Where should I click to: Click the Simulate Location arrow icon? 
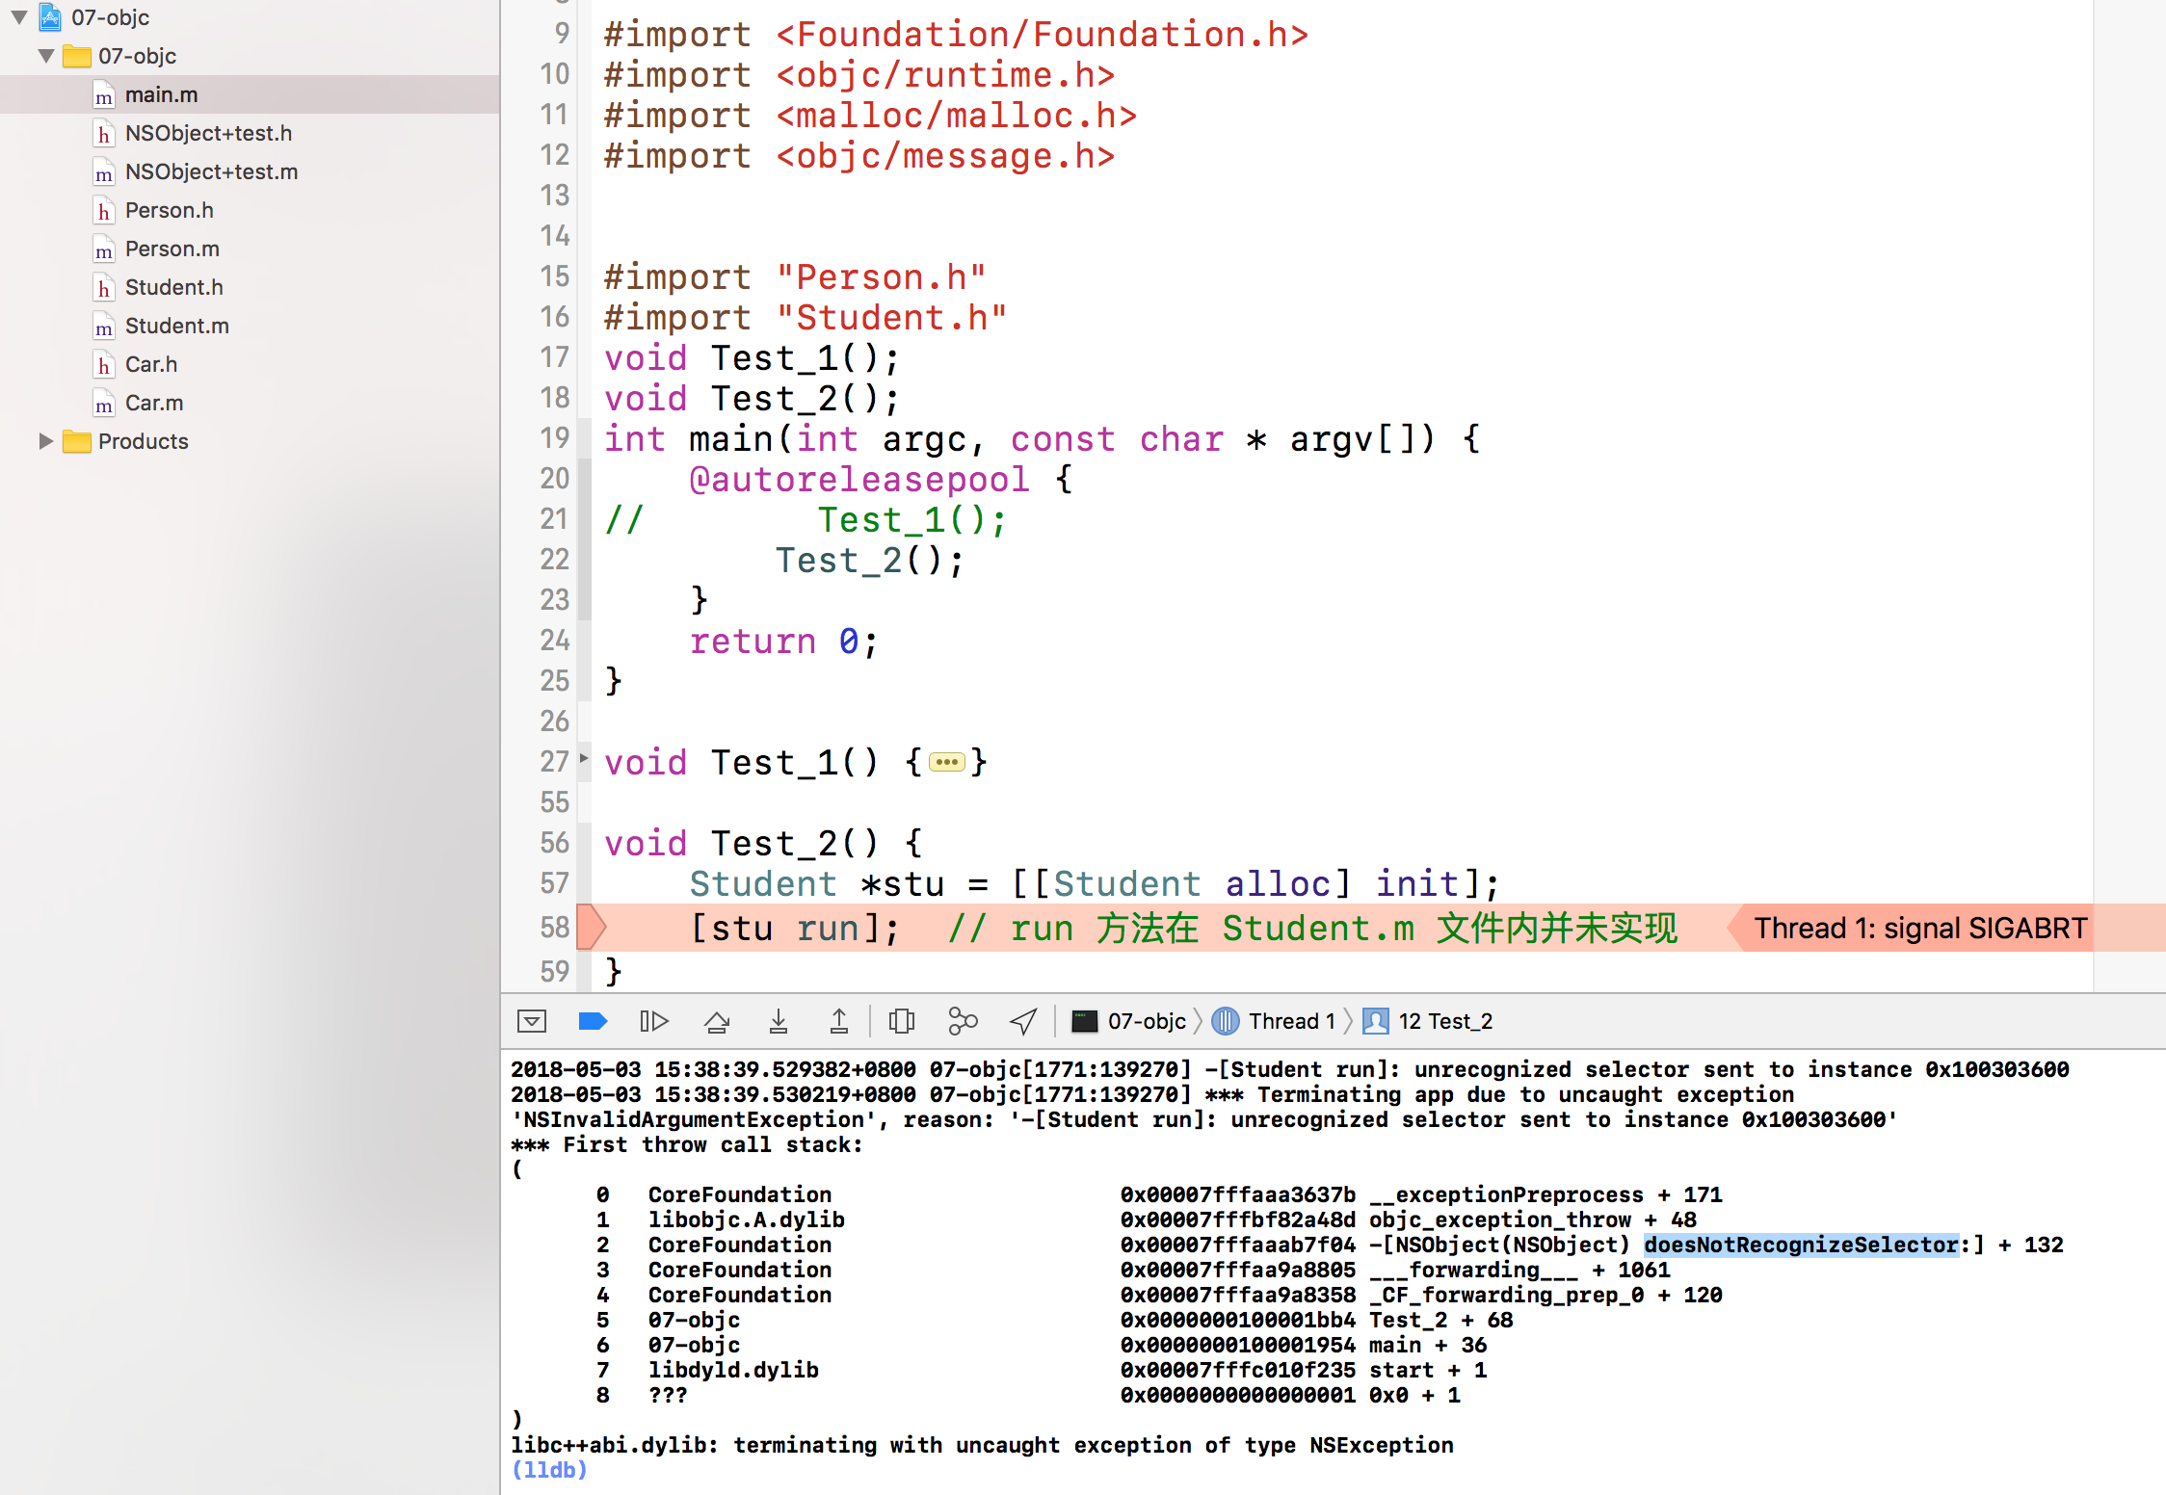click(x=1023, y=1021)
